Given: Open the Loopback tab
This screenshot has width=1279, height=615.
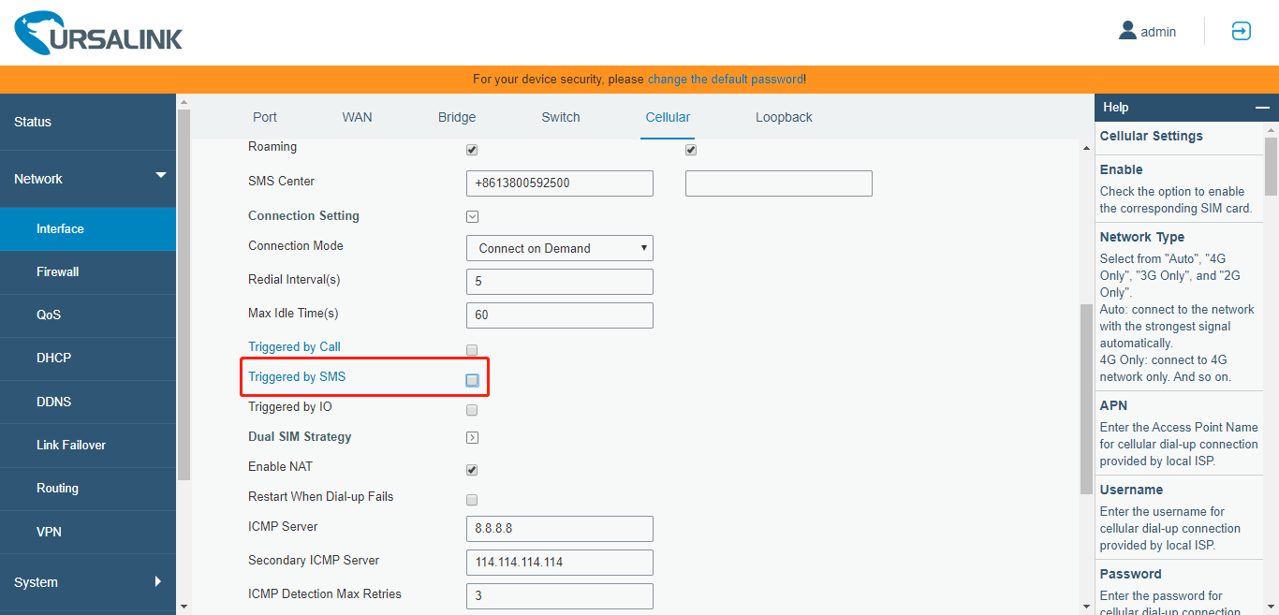Looking at the screenshot, I should [784, 116].
